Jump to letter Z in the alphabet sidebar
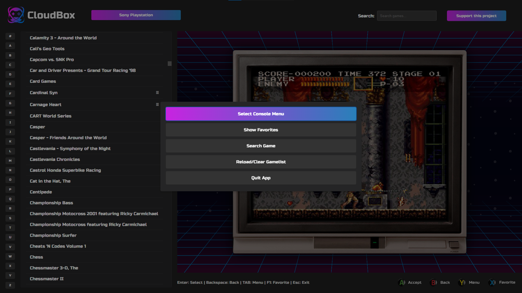 [x=10, y=285]
